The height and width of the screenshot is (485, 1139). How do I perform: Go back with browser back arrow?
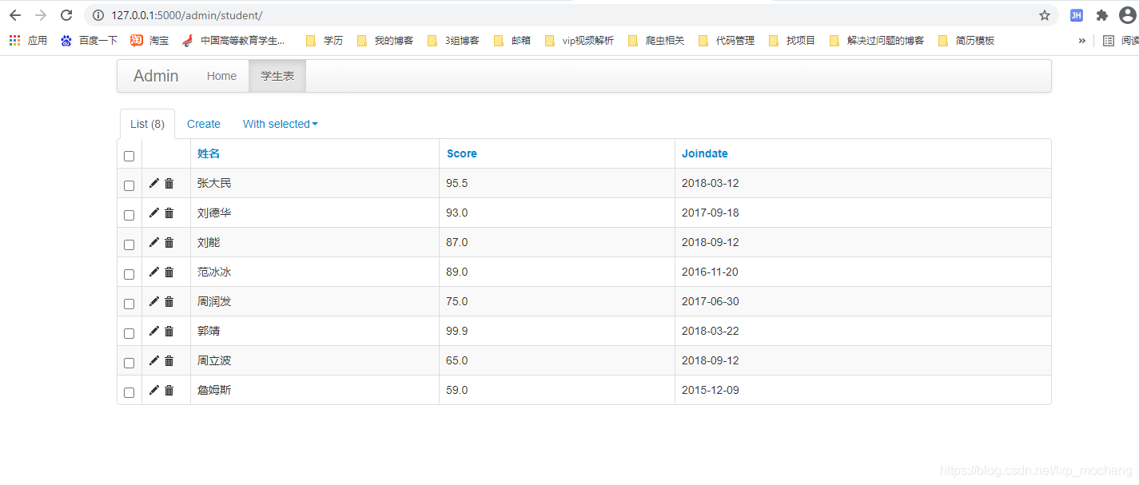click(15, 15)
